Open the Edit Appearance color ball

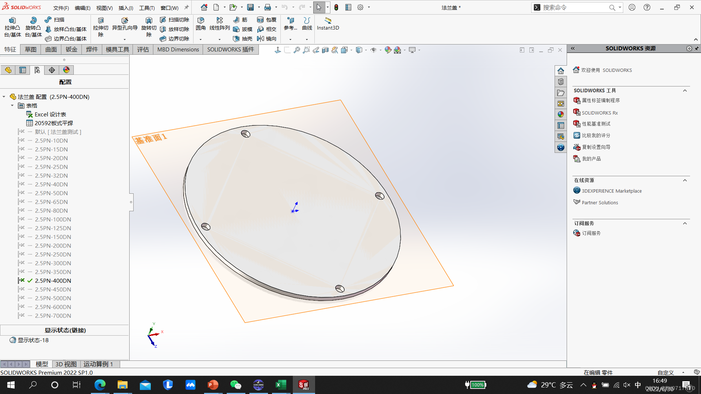[x=388, y=50]
